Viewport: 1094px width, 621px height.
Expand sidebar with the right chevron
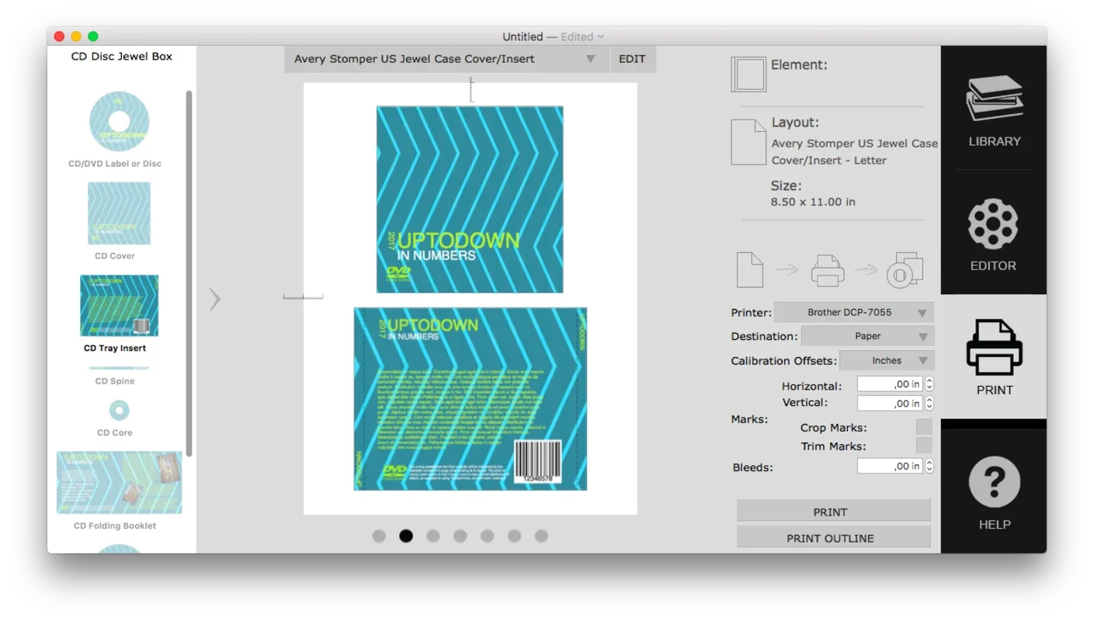coord(215,299)
